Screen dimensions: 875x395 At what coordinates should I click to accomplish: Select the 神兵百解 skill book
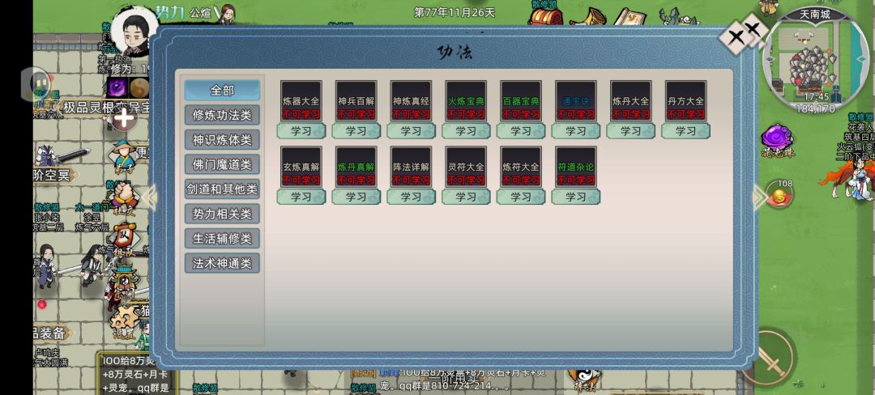(x=356, y=101)
